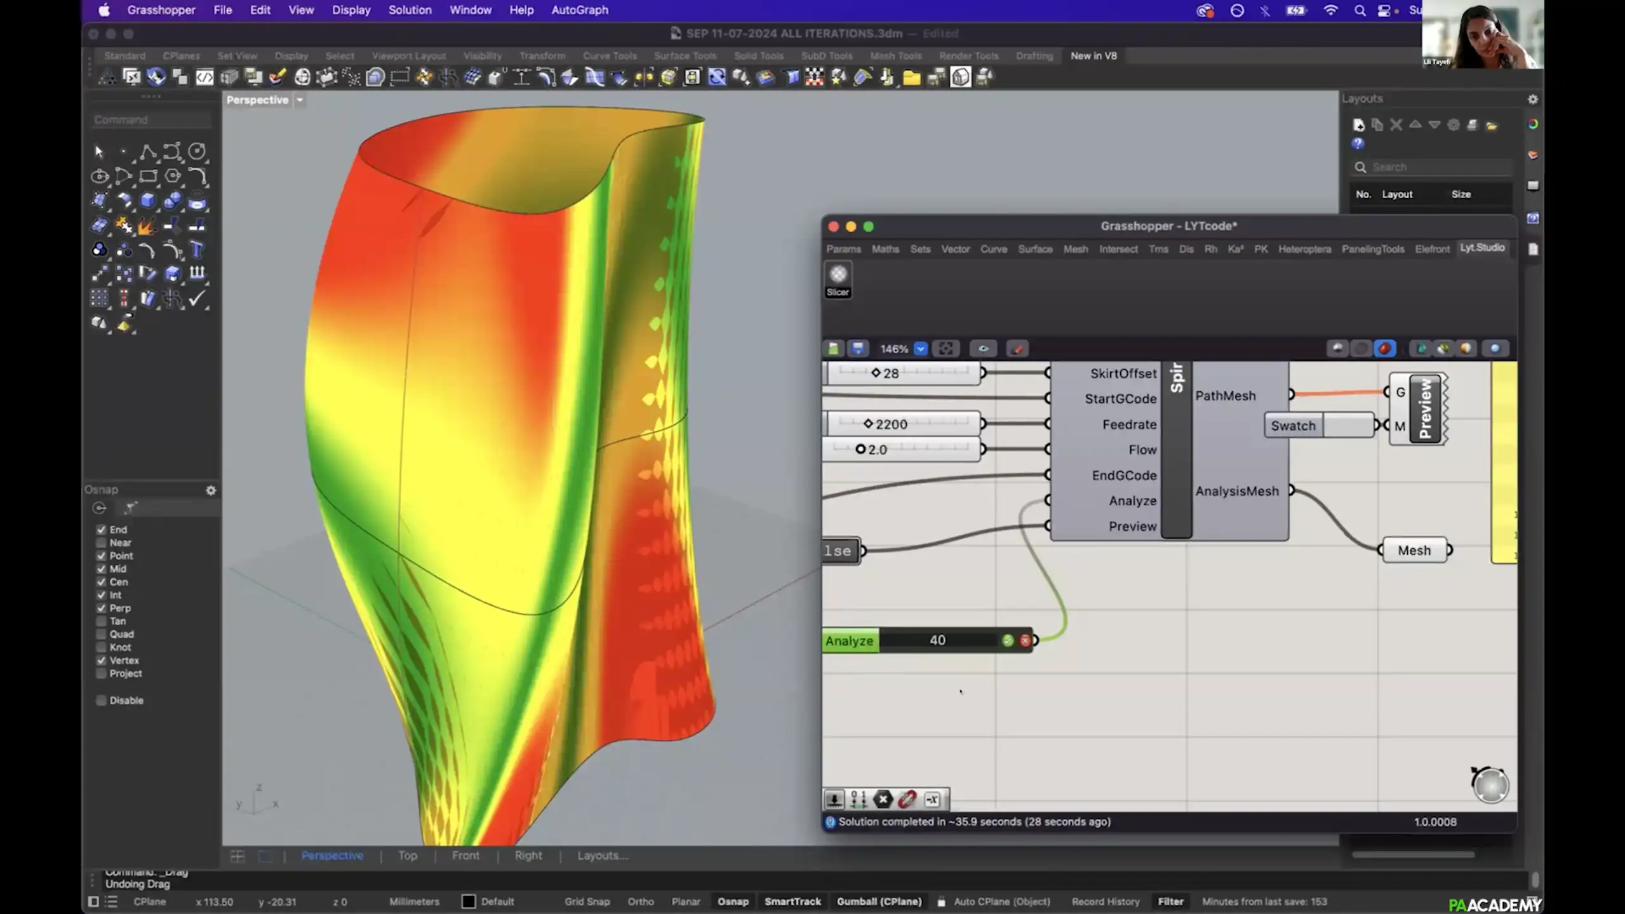The width and height of the screenshot is (1625, 914).
Task: Click the Default layer color swatch
Action: pyautogui.click(x=469, y=901)
